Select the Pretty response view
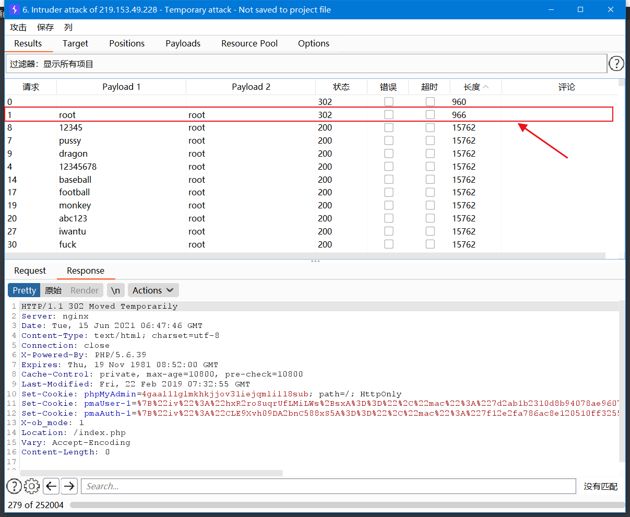This screenshot has width=630, height=517. coord(23,290)
